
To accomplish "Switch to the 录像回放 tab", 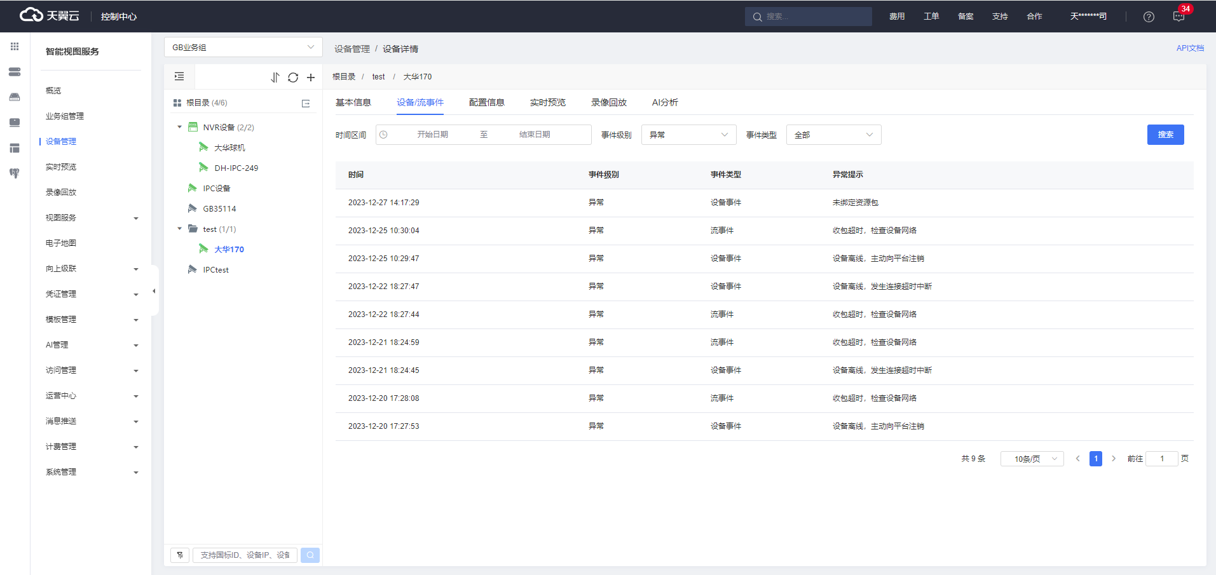I will (608, 102).
